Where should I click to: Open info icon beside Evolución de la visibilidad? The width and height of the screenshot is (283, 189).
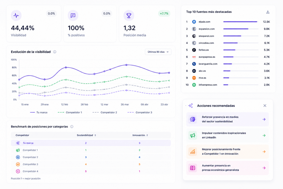(55, 52)
